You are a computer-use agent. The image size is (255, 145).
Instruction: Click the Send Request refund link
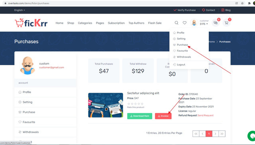point(206,115)
